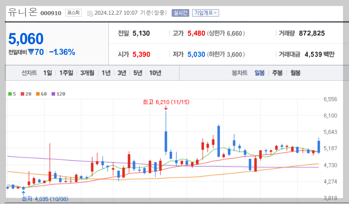
Task: Click the 고가 value 5,480
Action: tap(196, 33)
